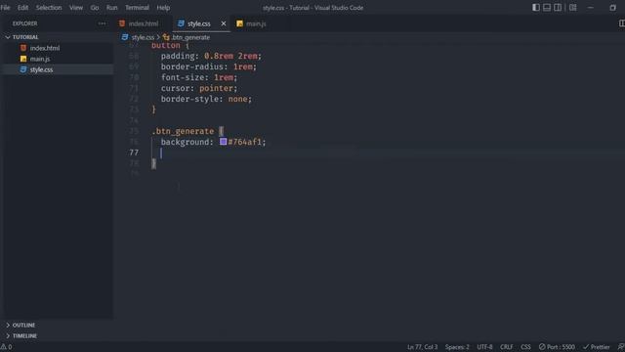Image resolution: width=625 pixels, height=352 pixels.
Task: Click 'font-size: 1rem;' code line
Action: [199, 77]
